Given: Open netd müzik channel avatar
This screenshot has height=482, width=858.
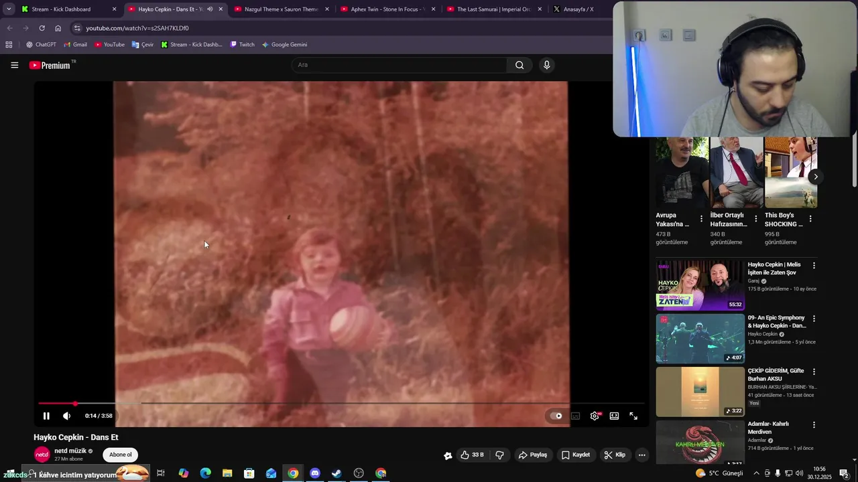Looking at the screenshot, I should pyautogui.click(x=42, y=455).
